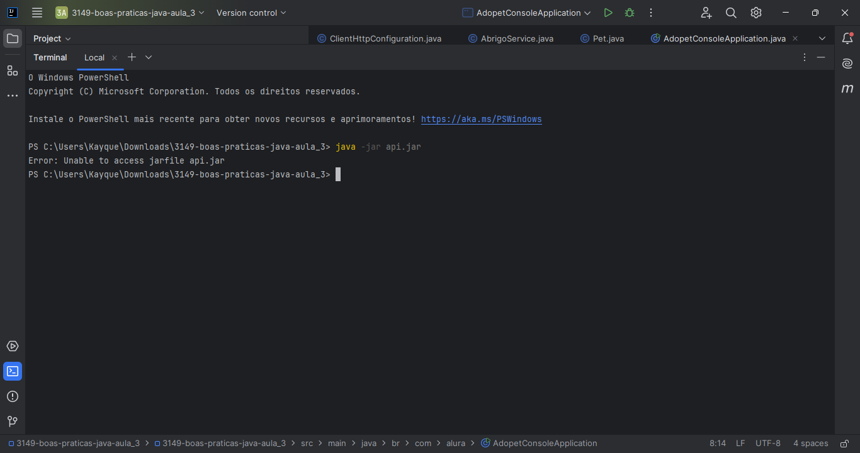860x453 pixels.
Task: Click the 'O Windows PowerShell' line
Action: (x=79, y=77)
